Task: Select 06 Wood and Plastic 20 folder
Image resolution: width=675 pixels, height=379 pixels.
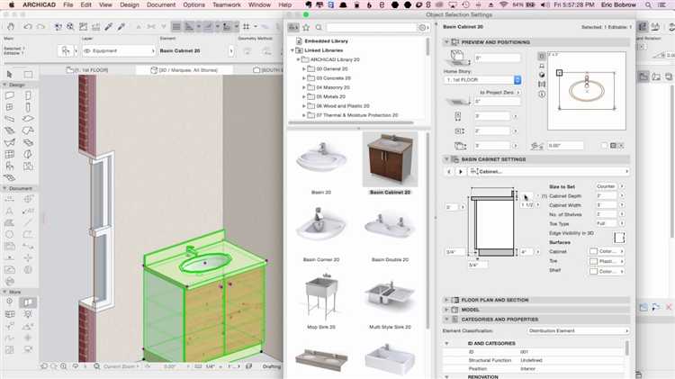Action: (x=343, y=106)
